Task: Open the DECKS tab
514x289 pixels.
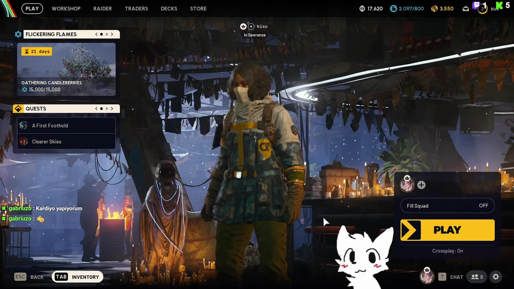Action: click(169, 8)
